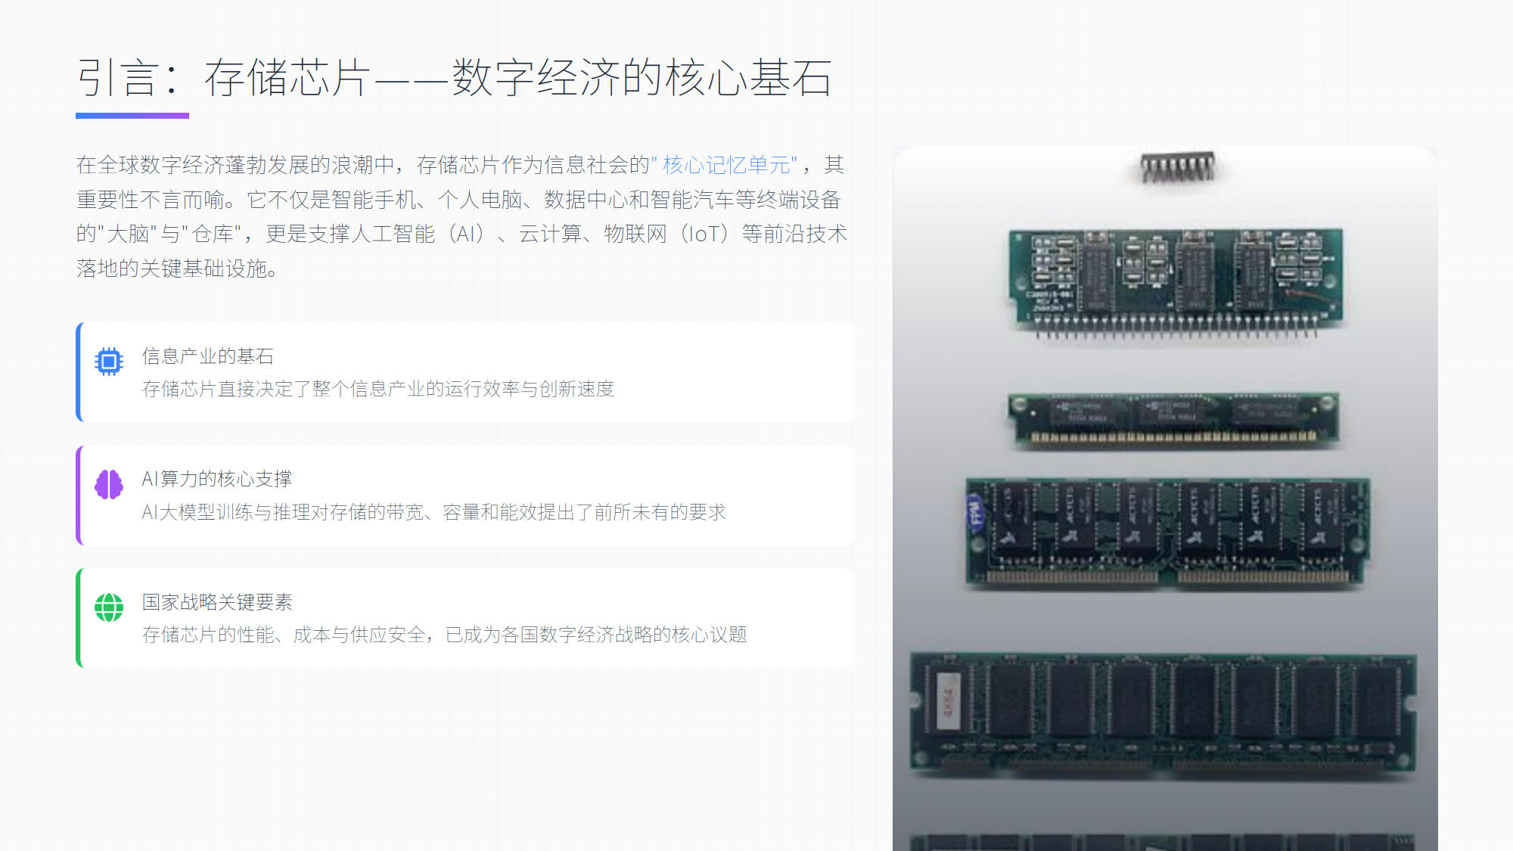Screen dimensions: 1513x851
Task: Click the 存储芯片的性能、成本 description text
Action: click(x=444, y=635)
